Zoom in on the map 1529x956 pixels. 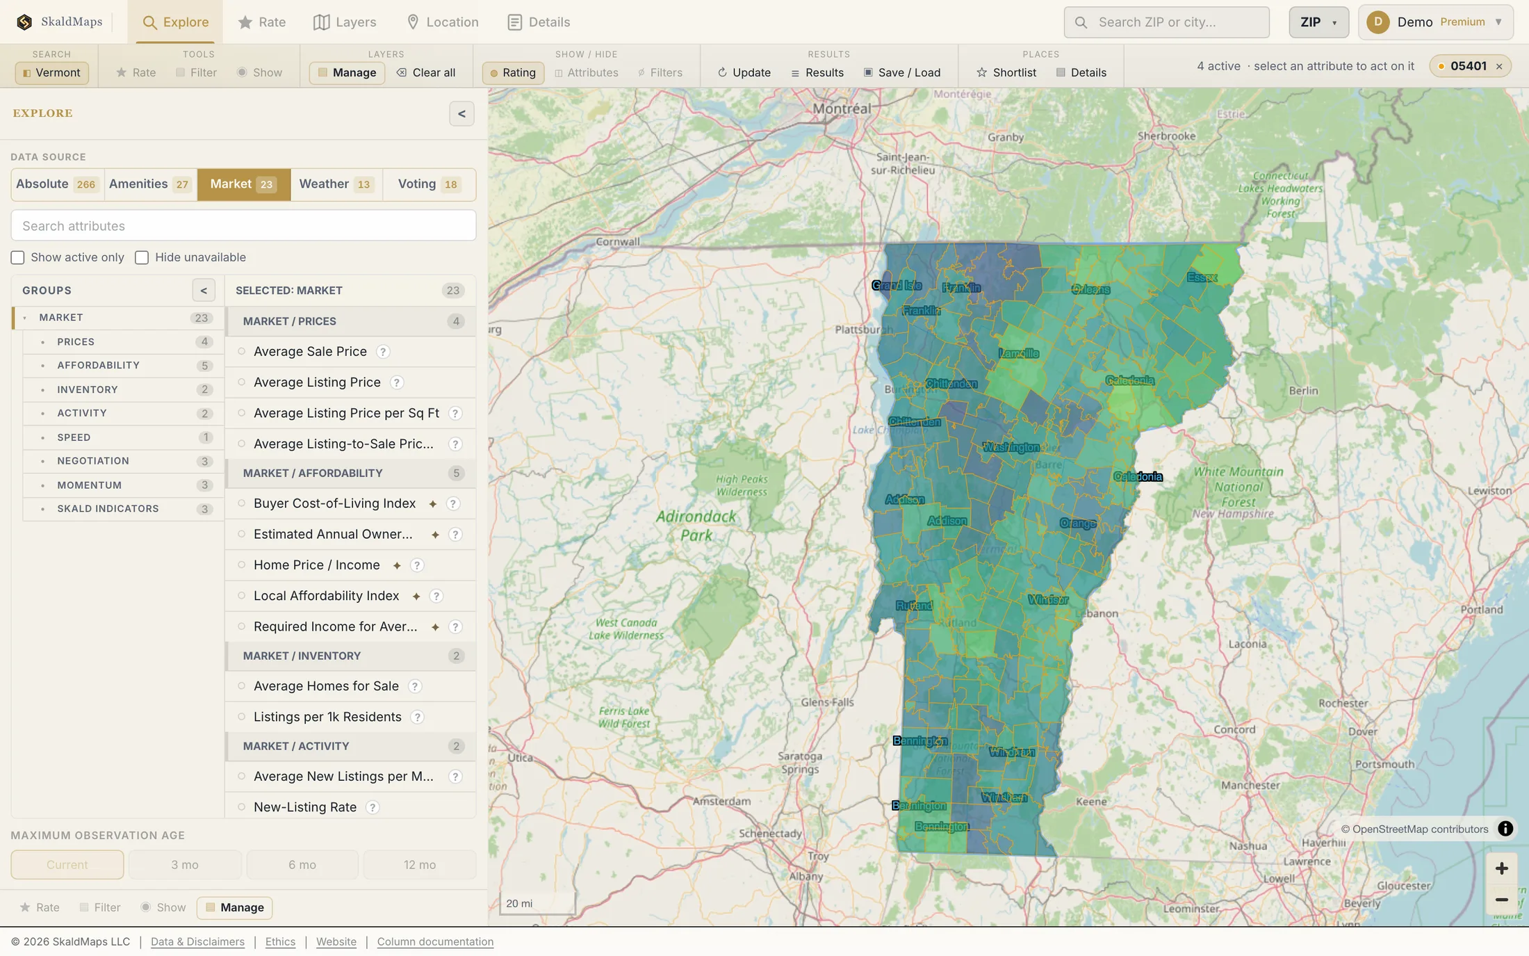(1501, 868)
